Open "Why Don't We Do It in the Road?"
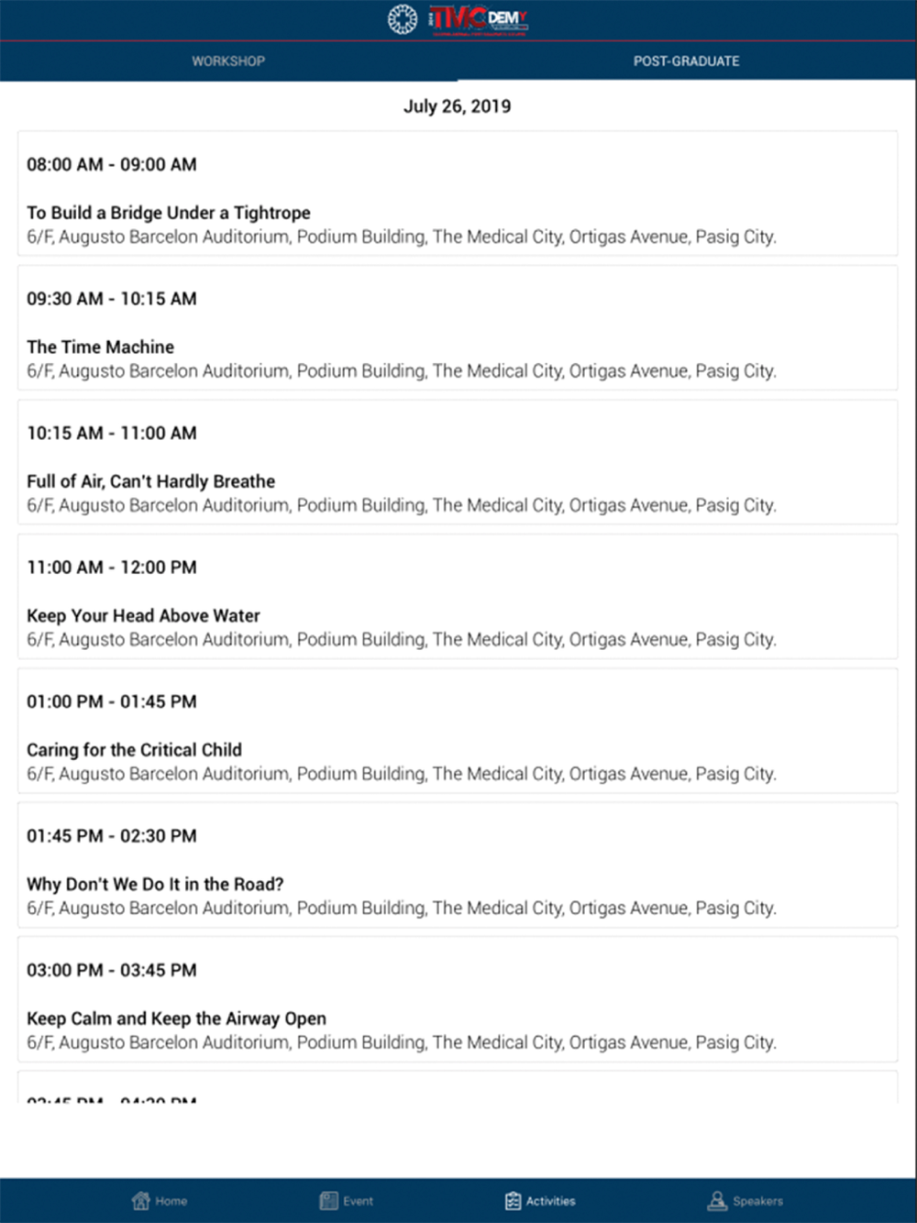Viewport: 917px width, 1223px height. click(458, 865)
